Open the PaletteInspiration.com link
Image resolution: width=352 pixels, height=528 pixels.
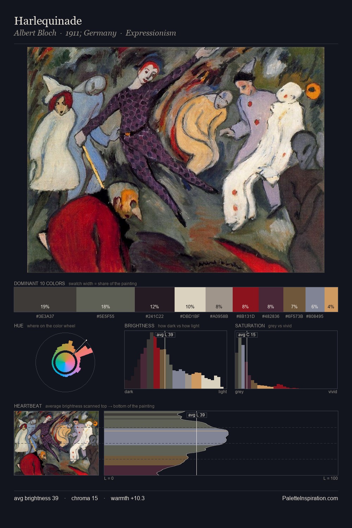pyautogui.click(x=310, y=498)
